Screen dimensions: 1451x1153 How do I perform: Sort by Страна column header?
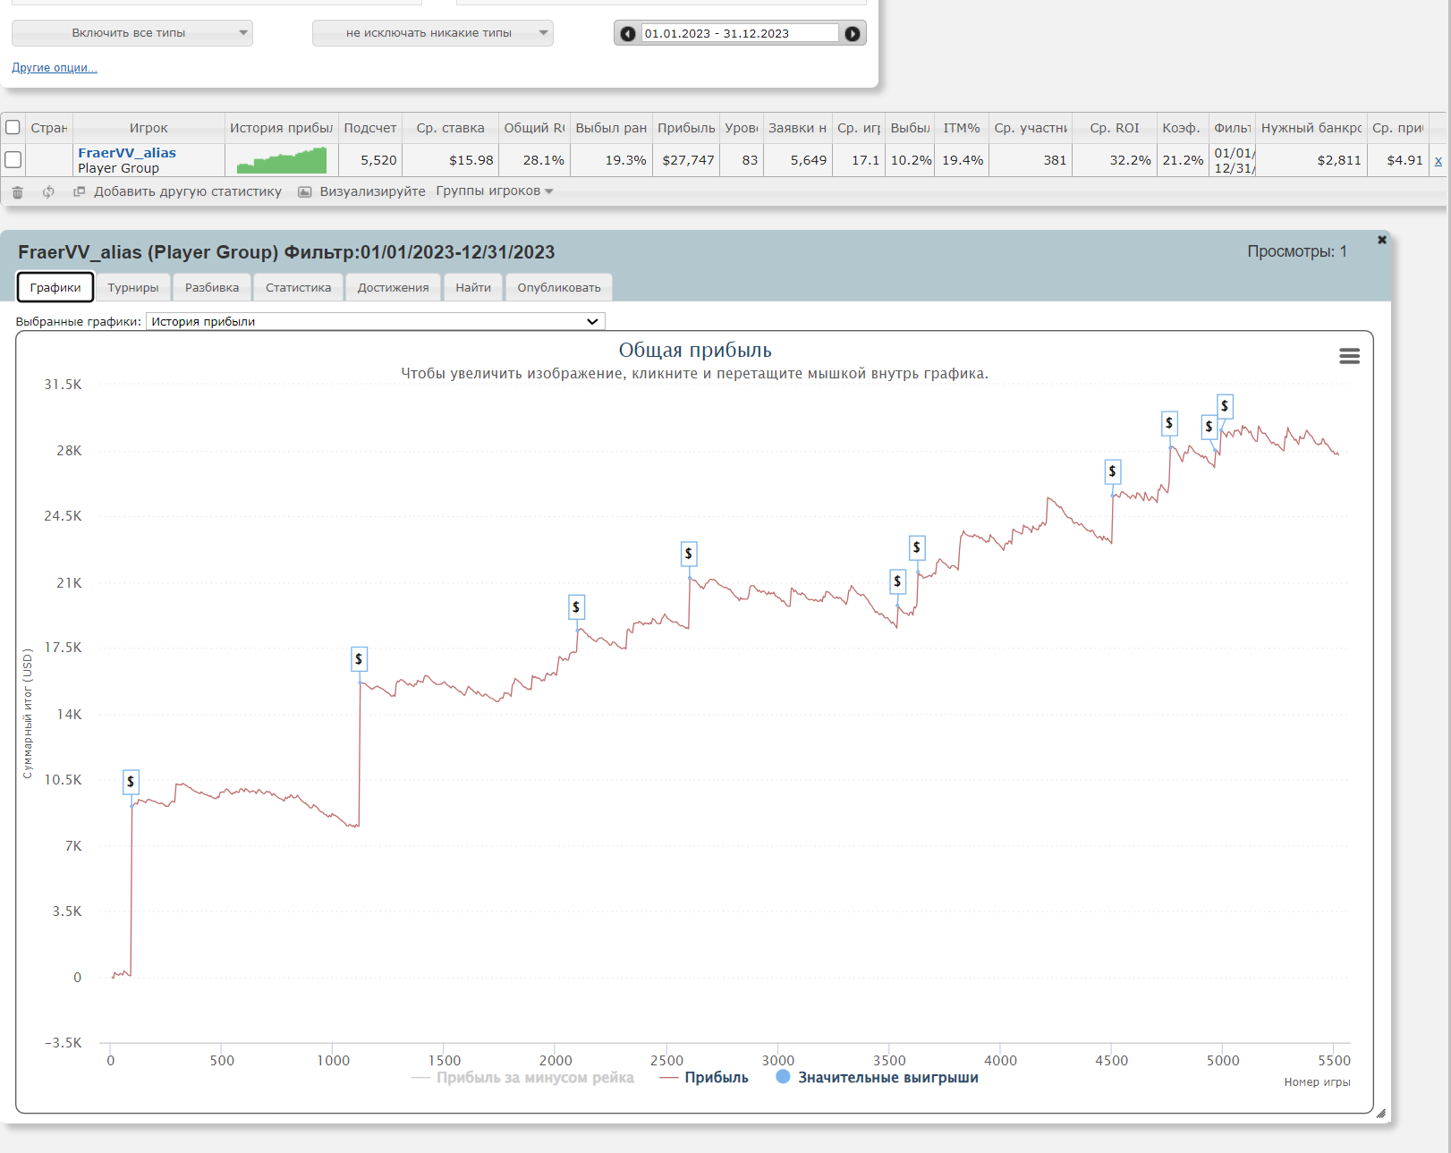click(x=49, y=128)
